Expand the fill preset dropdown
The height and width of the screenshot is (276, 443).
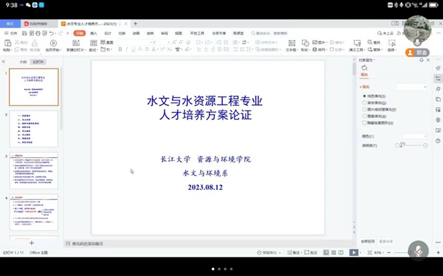[411, 87]
